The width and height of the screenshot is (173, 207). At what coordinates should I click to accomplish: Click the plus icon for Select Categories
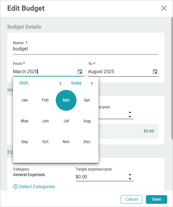pos(16,186)
